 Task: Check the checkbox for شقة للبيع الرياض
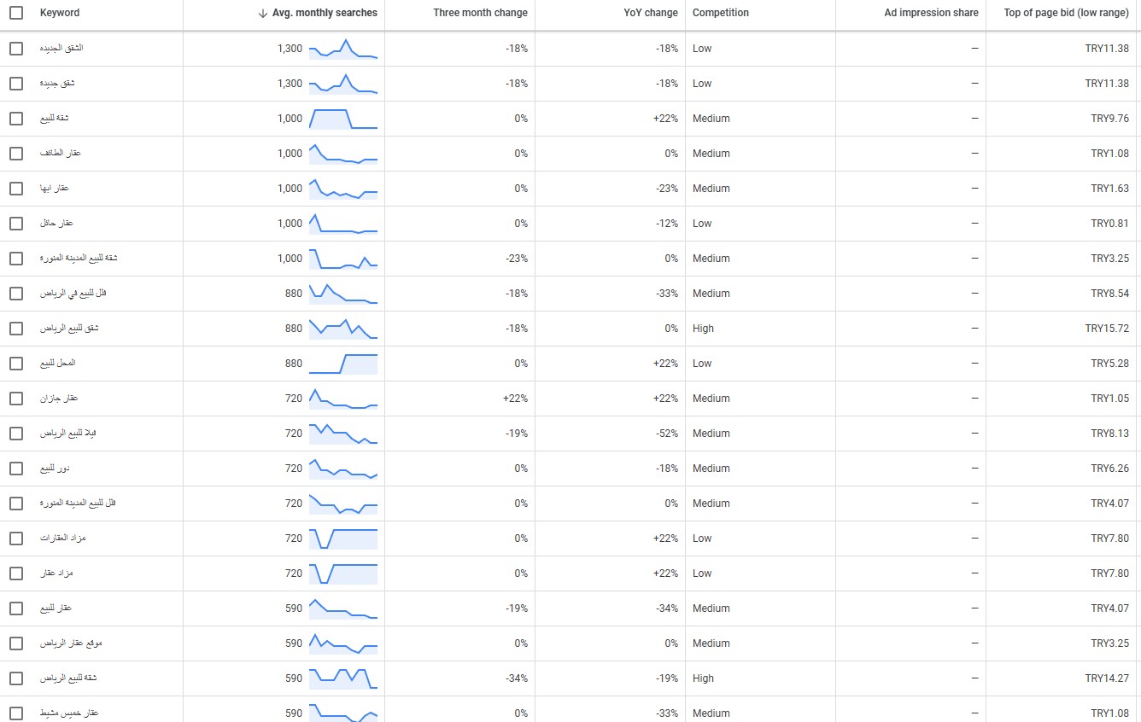[15, 678]
